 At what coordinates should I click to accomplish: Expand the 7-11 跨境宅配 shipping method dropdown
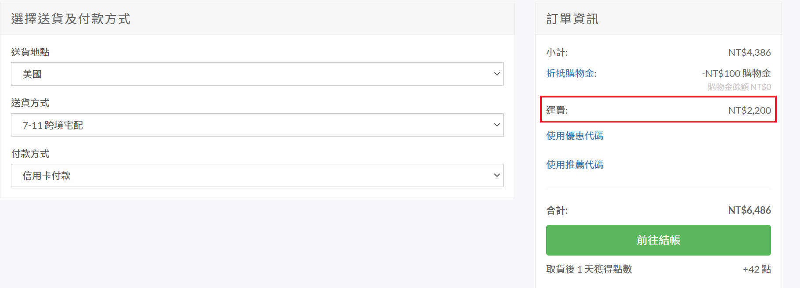coord(257,125)
